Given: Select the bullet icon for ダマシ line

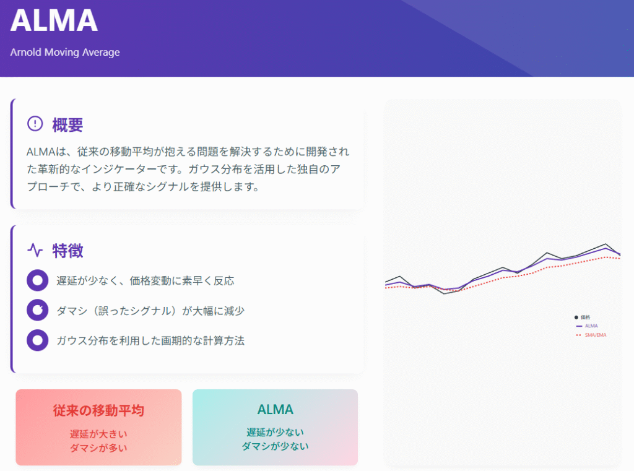Looking at the screenshot, I should (x=38, y=310).
